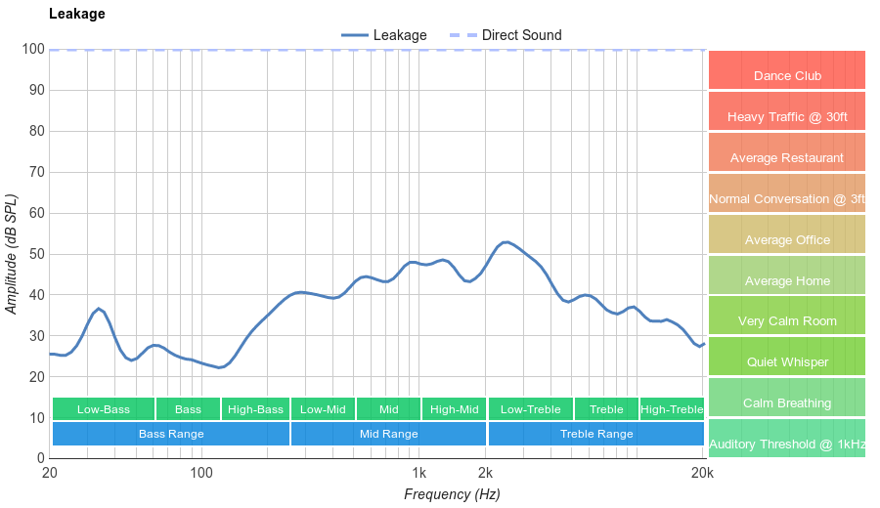Viewport: 880px width, 508px height.
Task: Click the Low-Treble band label
Action: click(x=530, y=409)
